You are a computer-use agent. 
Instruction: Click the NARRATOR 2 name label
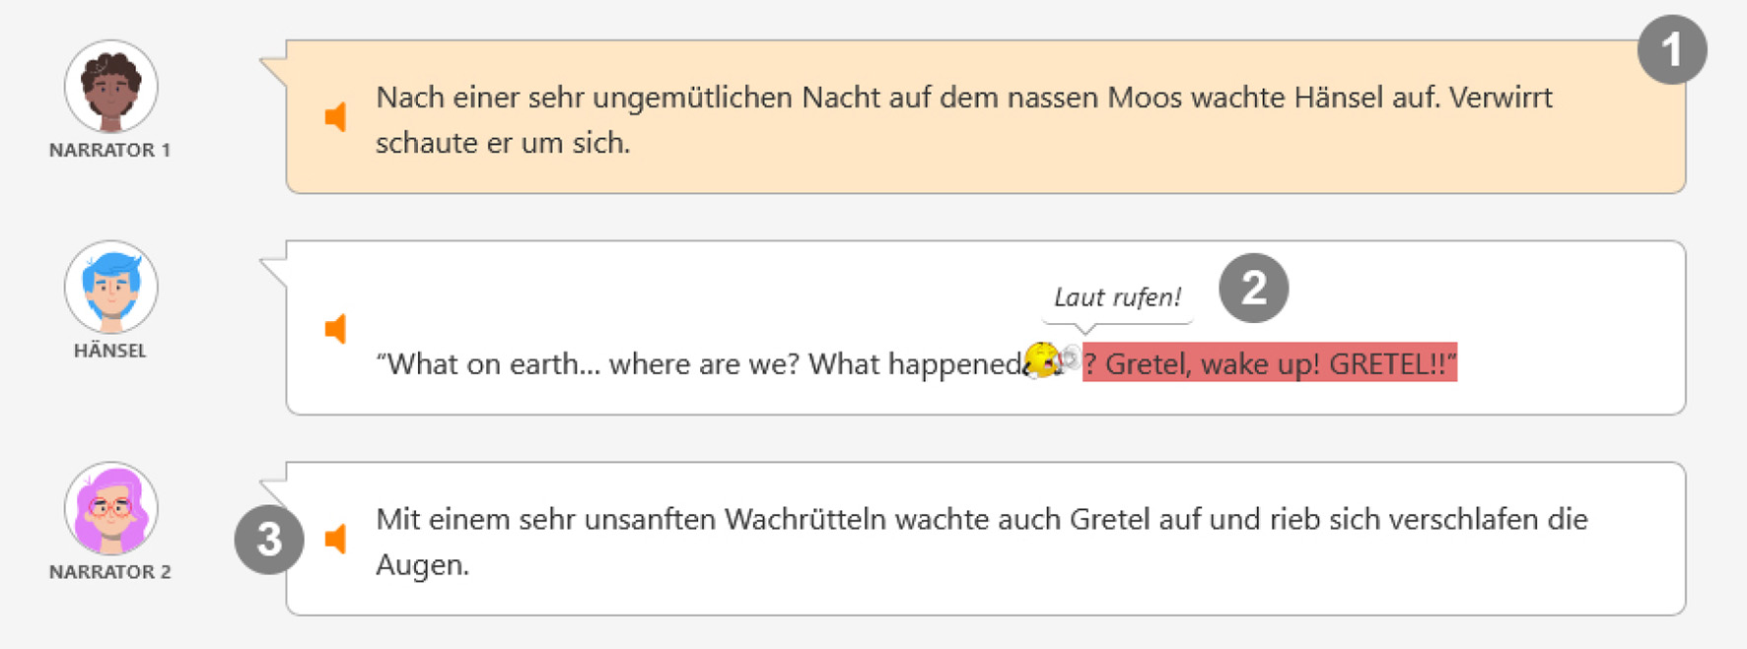coord(110,572)
